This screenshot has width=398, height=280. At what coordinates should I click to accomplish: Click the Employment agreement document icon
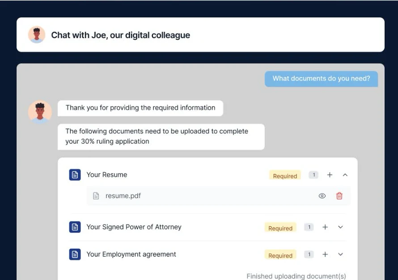75,254
